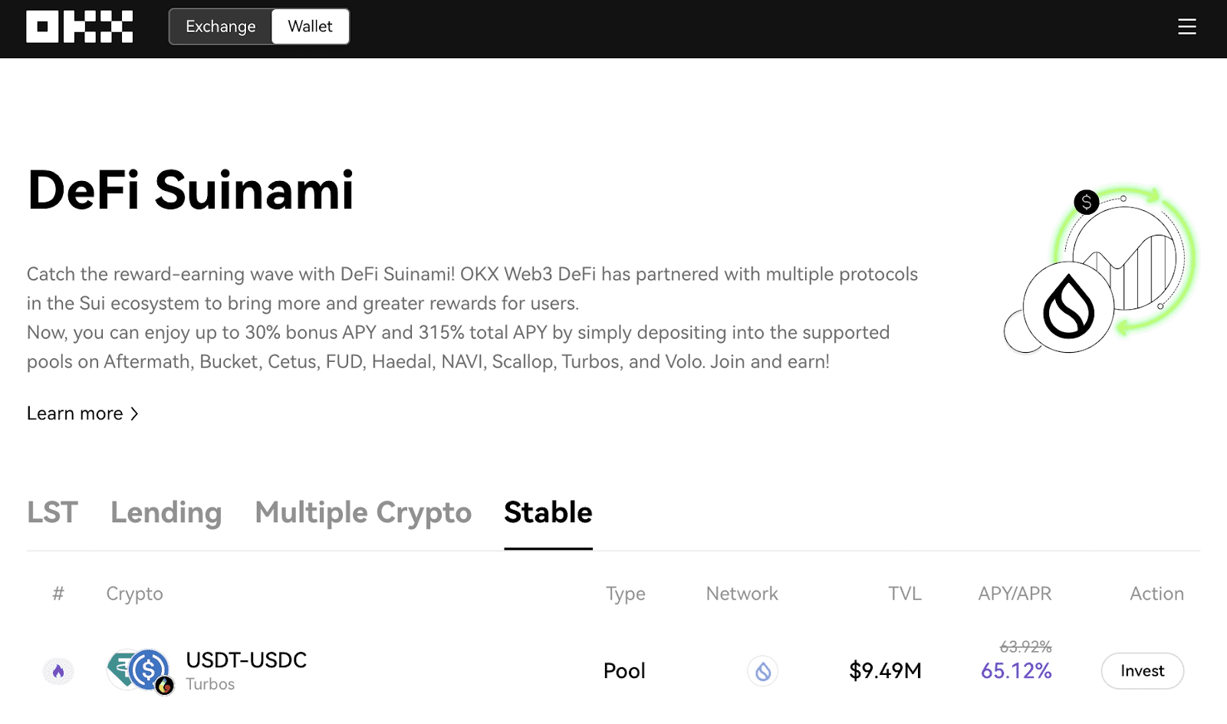Select the Stable tab
The width and height of the screenshot is (1227, 724).
(548, 512)
